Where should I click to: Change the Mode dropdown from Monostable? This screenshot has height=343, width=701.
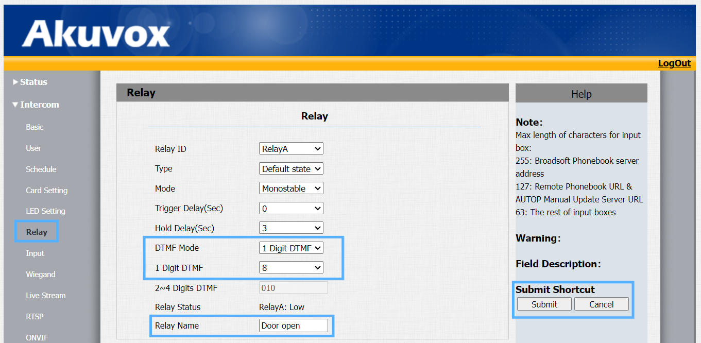291,188
